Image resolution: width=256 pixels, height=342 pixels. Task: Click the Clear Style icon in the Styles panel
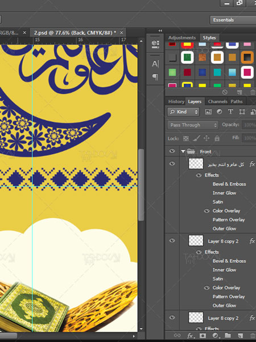[225, 92]
